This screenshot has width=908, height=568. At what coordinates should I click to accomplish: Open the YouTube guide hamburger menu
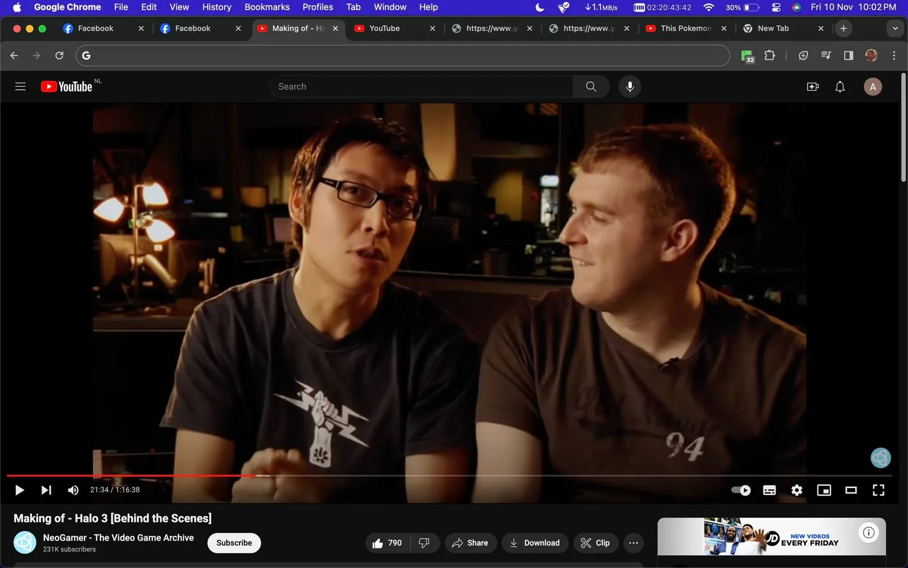[20, 86]
